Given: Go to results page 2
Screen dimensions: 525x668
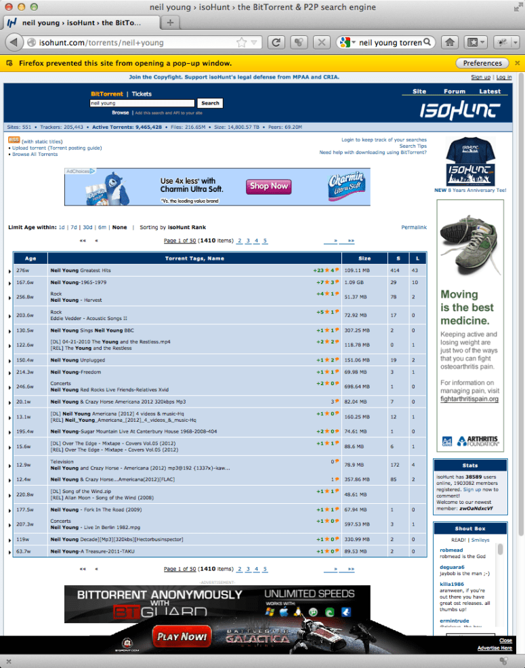Looking at the screenshot, I should 239,241.
